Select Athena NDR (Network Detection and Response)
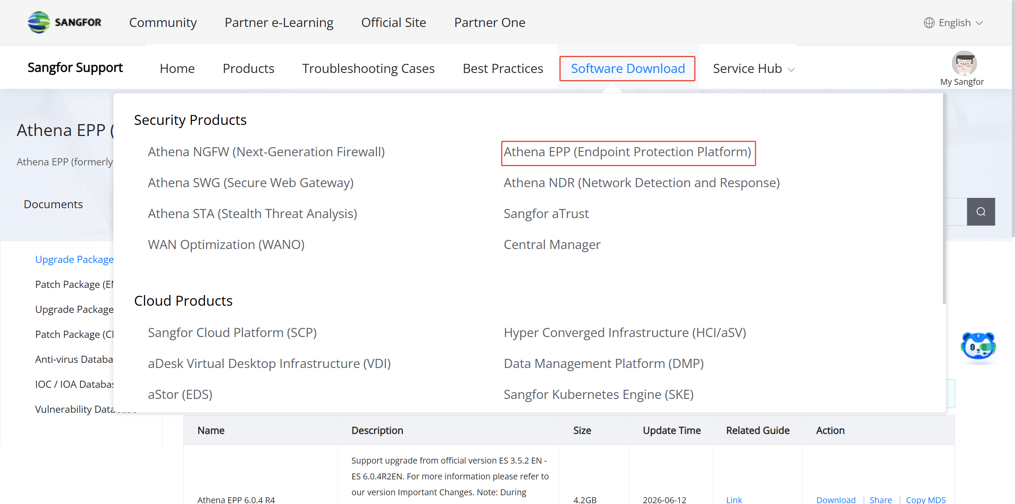The width and height of the screenshot is (1015, 504). coord(642,183)
